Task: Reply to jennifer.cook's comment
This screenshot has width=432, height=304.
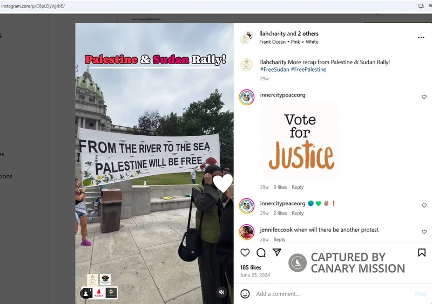Action: (279, 239)
